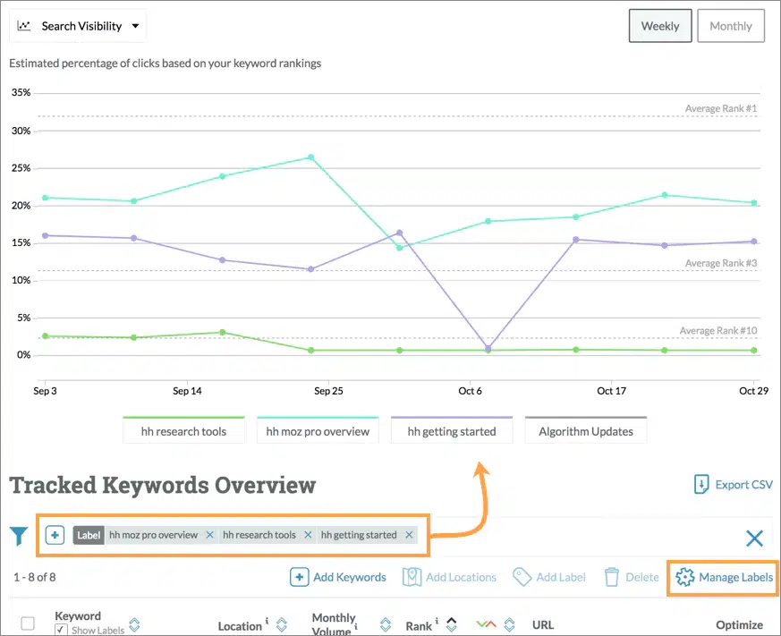
Task: Check the select-all keywords checkbox
Action: pyautogui.click(x=28, y=623)
